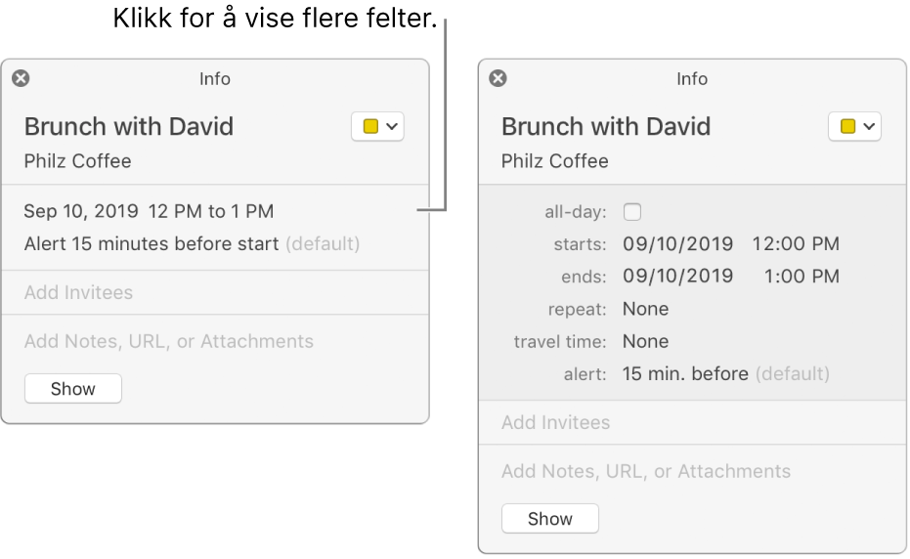Click yellow calendar swatch in left popover
Viewport: 910px width, 559px height.
370,126
